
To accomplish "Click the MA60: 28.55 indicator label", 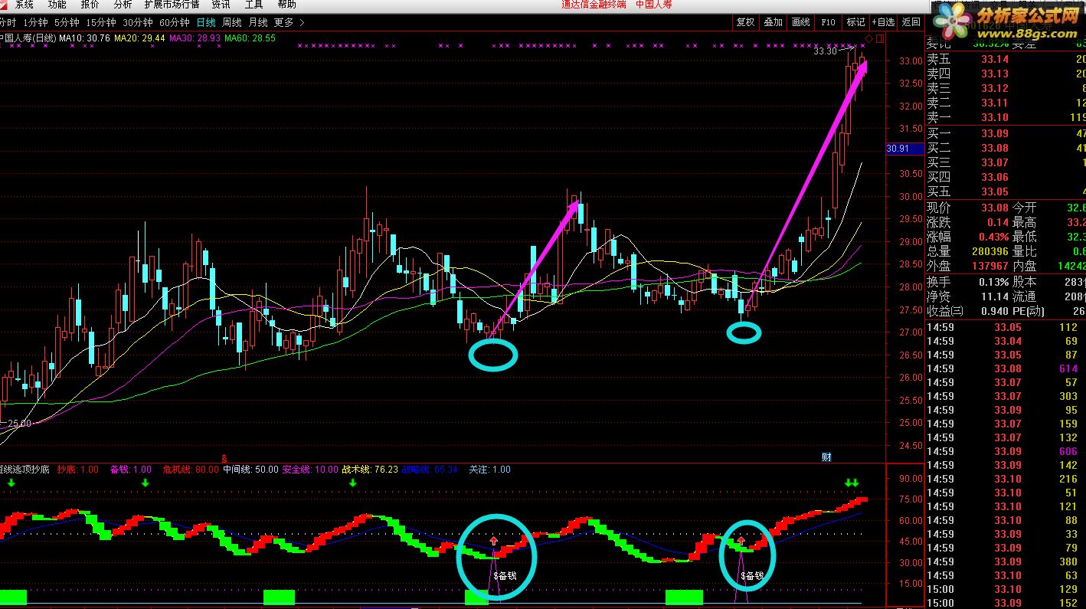I will click(x=250, y=38).
